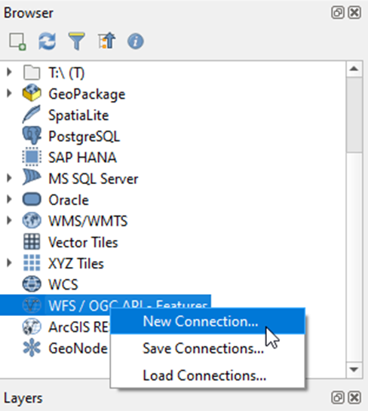Click the Add Selected Layers icon
The height and width of the screenshot is (411, 368).
click(17, 41)
